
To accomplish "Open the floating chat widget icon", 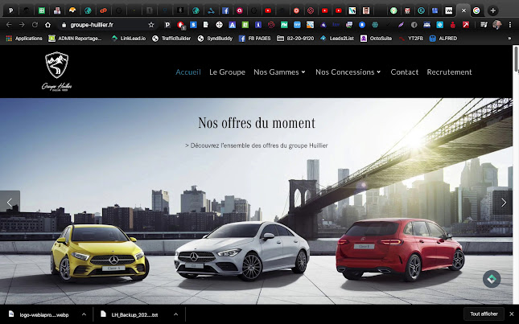I will coord(492,279).
